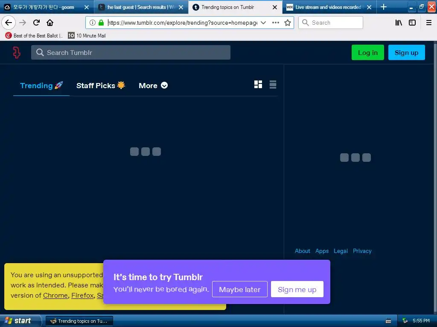Close the last guest search results tab
The image size is (437, 327).
coord(181,7)
